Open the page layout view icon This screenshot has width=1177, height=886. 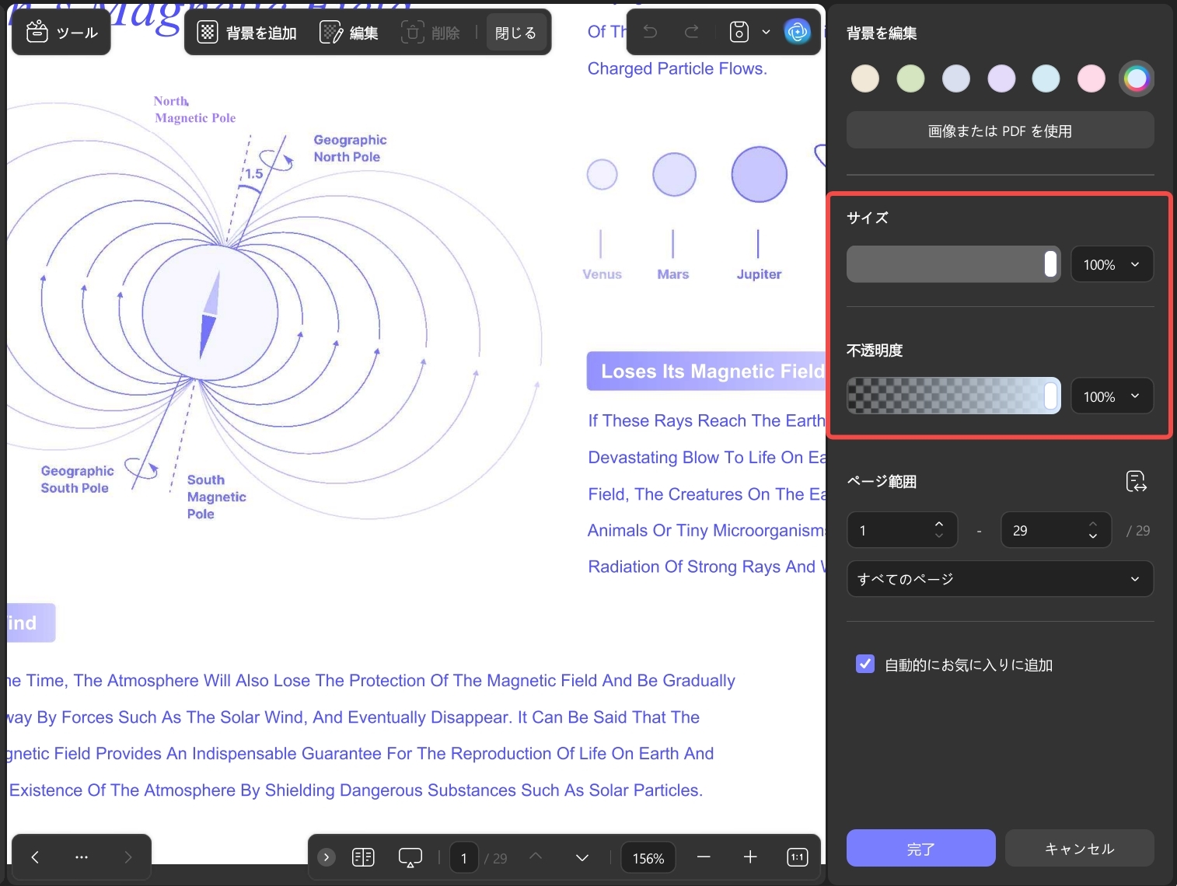click(x=363, y=857)
